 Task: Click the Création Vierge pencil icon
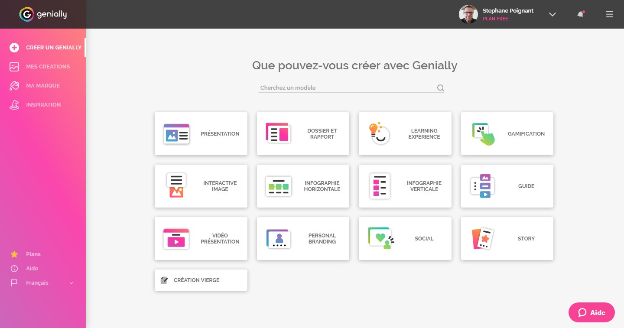pyautogui.click(x=164, y=280)
